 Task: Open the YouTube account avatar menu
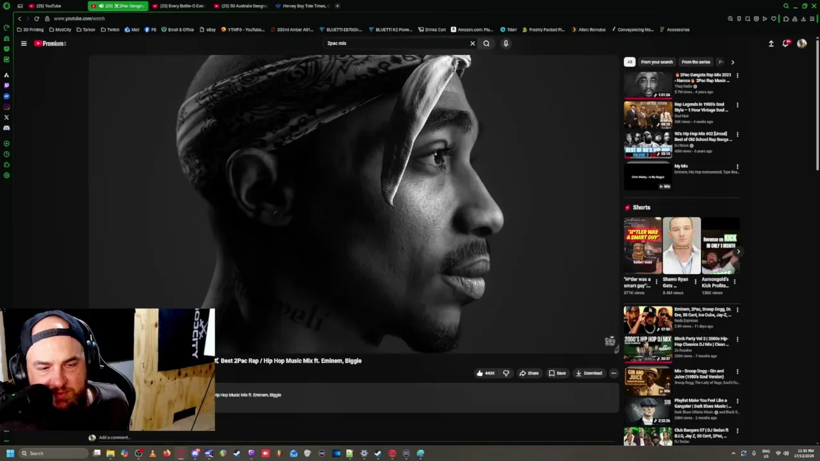click(x=801, y=44)
